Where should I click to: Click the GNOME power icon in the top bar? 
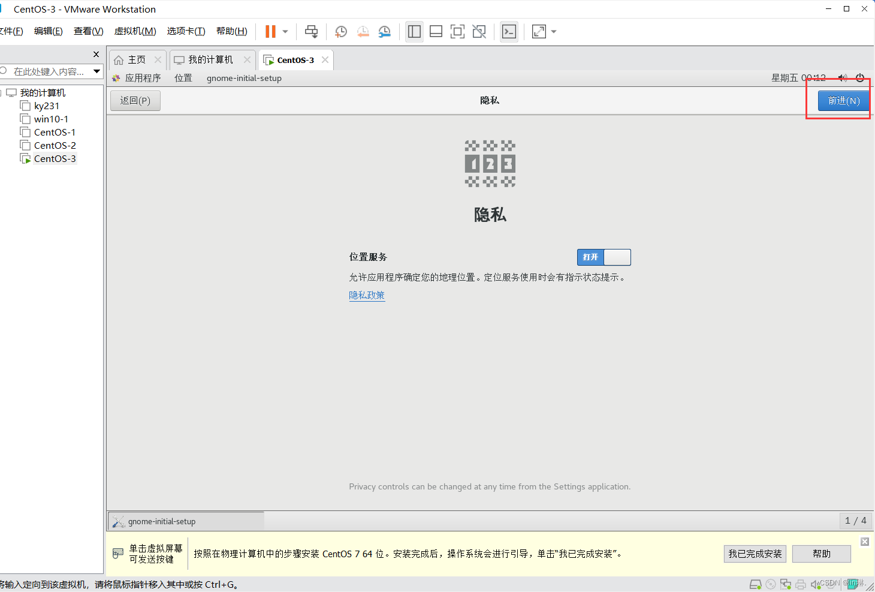tap(860, 78)
